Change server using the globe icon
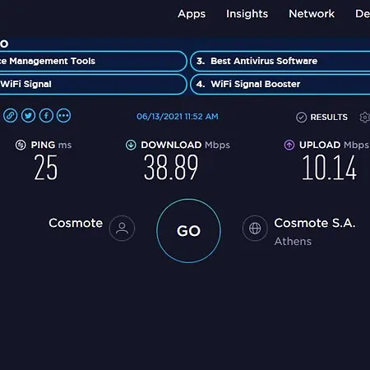 (255, 229)
